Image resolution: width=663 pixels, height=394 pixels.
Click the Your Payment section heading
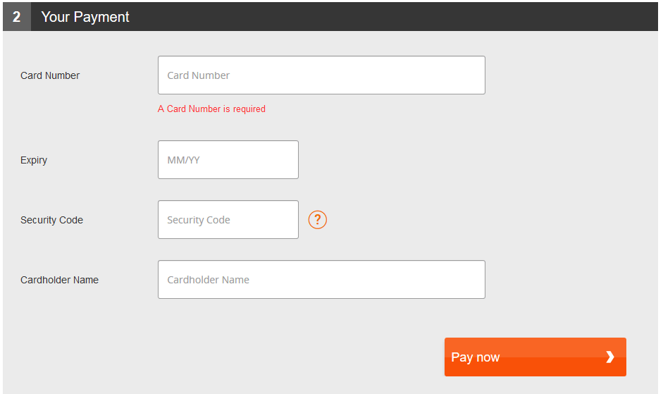[85, 17]
